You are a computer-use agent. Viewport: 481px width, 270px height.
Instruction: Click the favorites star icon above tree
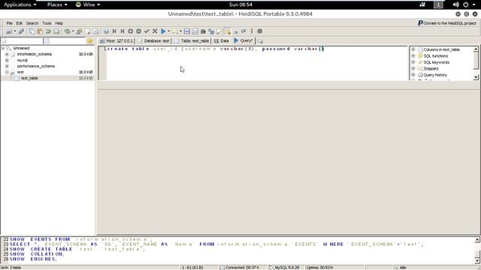(89, 40)
